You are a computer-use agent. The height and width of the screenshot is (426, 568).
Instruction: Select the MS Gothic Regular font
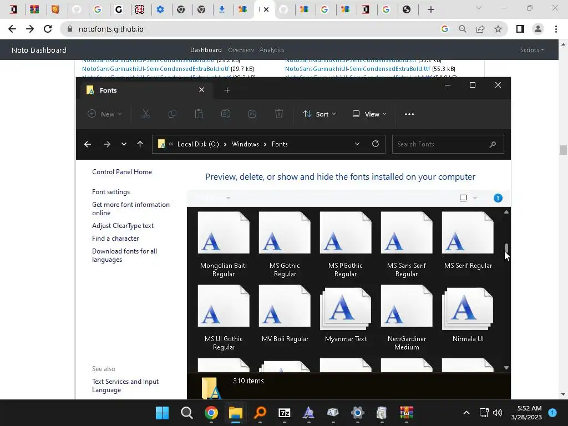tap(285, 245)
